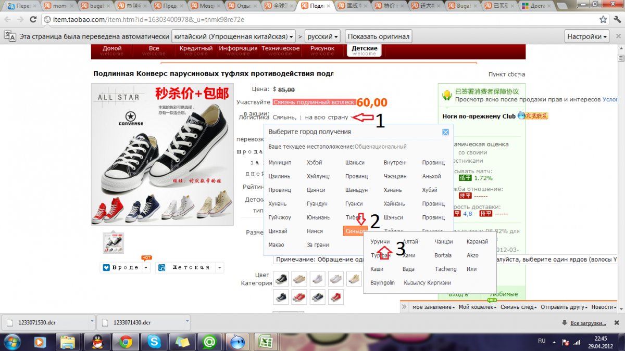This screenshot has width=625, height=351.
Task: Expand the Отправить другу menu
Action: [564, 307]
